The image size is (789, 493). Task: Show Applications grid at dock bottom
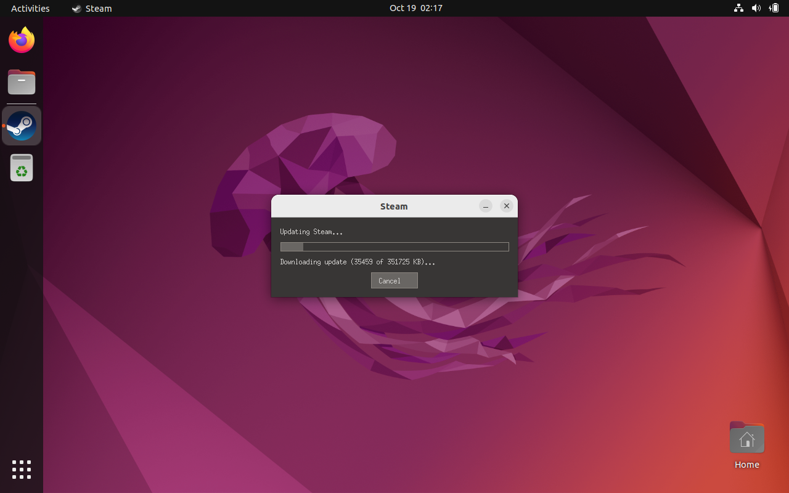[22, 470]
